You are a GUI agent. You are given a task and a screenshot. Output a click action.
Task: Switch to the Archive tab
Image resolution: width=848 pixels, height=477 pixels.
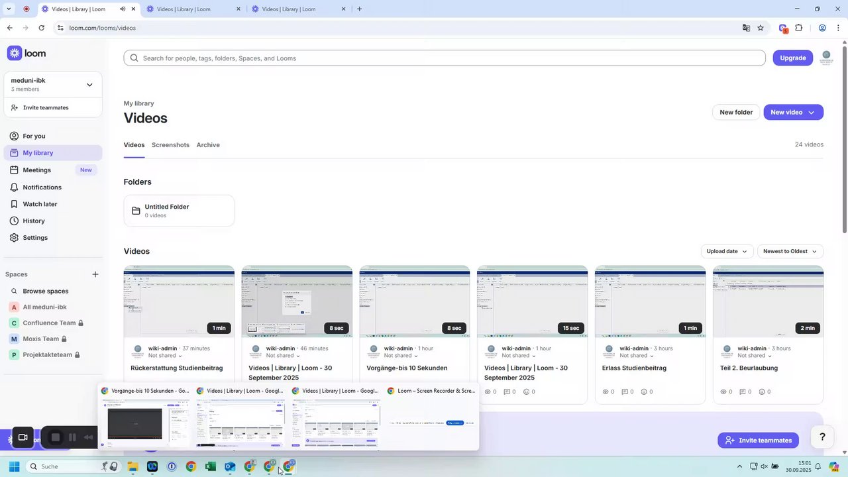(x=208, y=145)
